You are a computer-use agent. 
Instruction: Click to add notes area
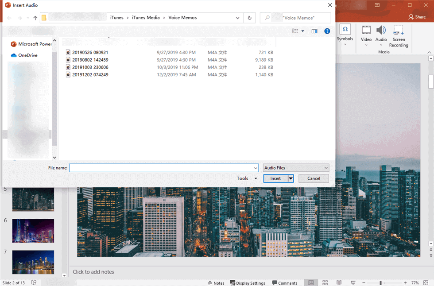click(93, 272)
